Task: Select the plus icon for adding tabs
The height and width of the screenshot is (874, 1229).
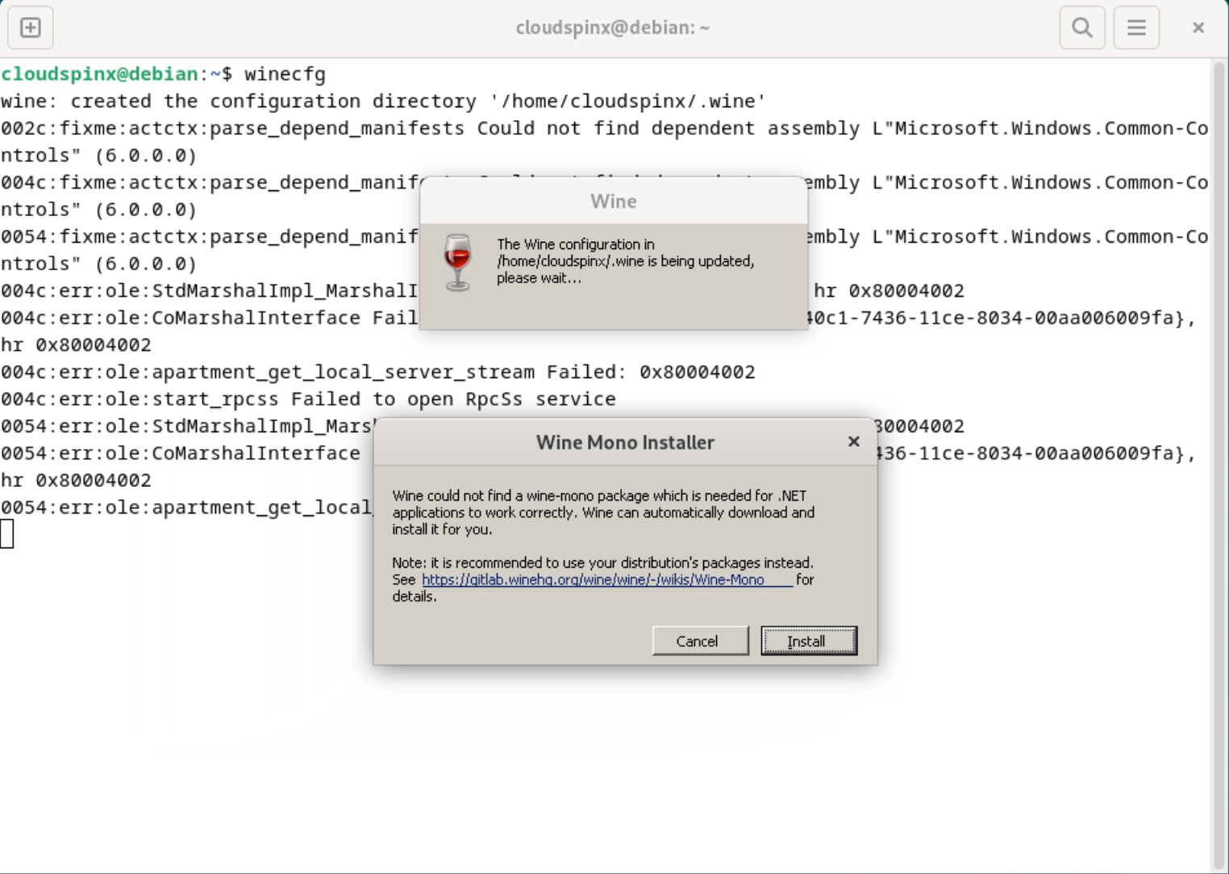Action: 30,27
